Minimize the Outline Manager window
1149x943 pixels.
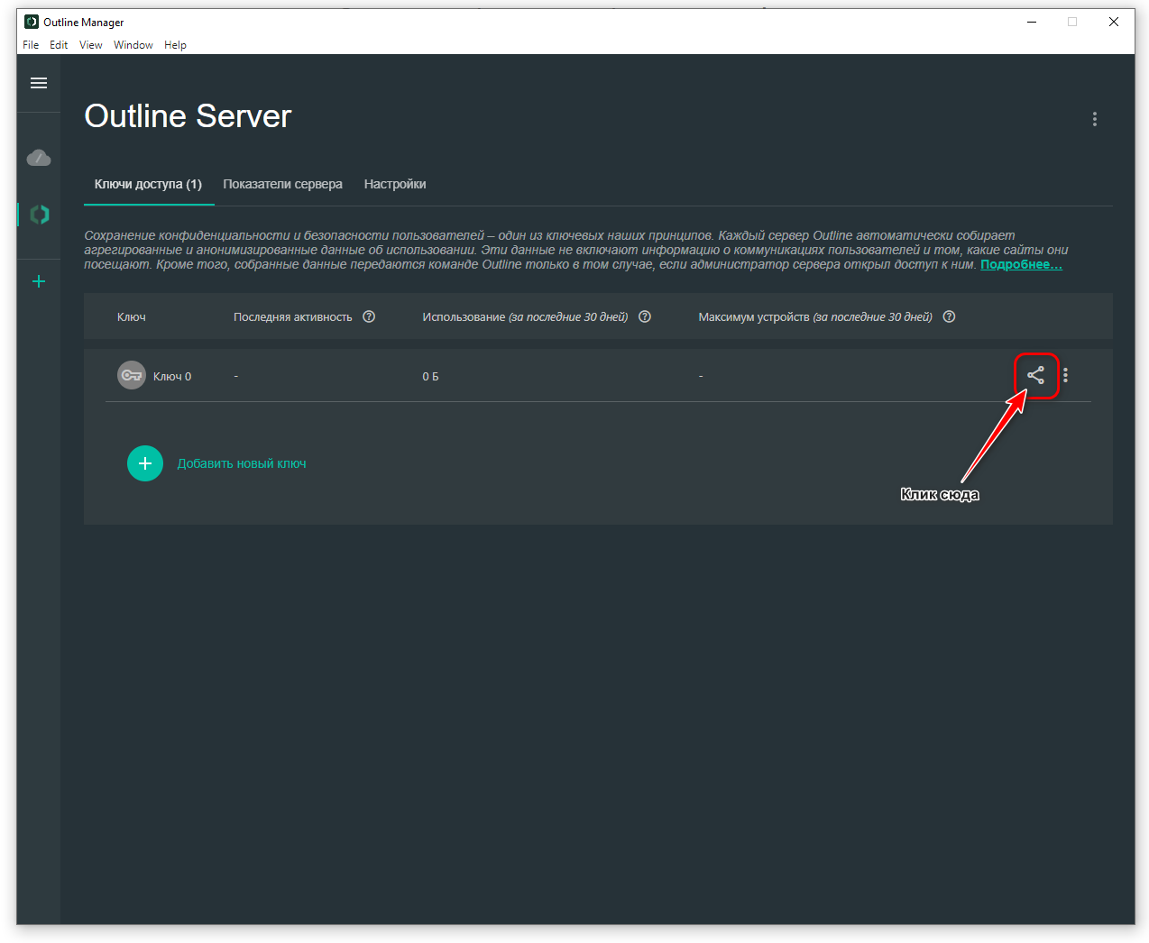[1032, 22]
